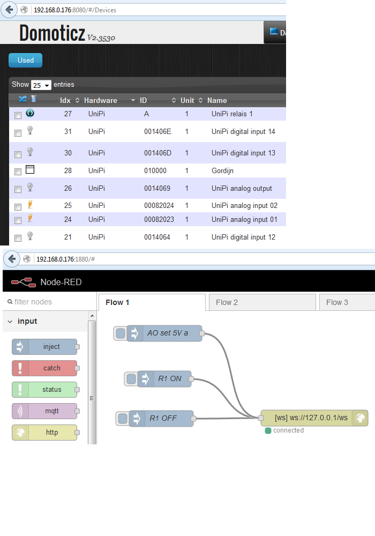Click the Gordijn device name

[222, 170]
